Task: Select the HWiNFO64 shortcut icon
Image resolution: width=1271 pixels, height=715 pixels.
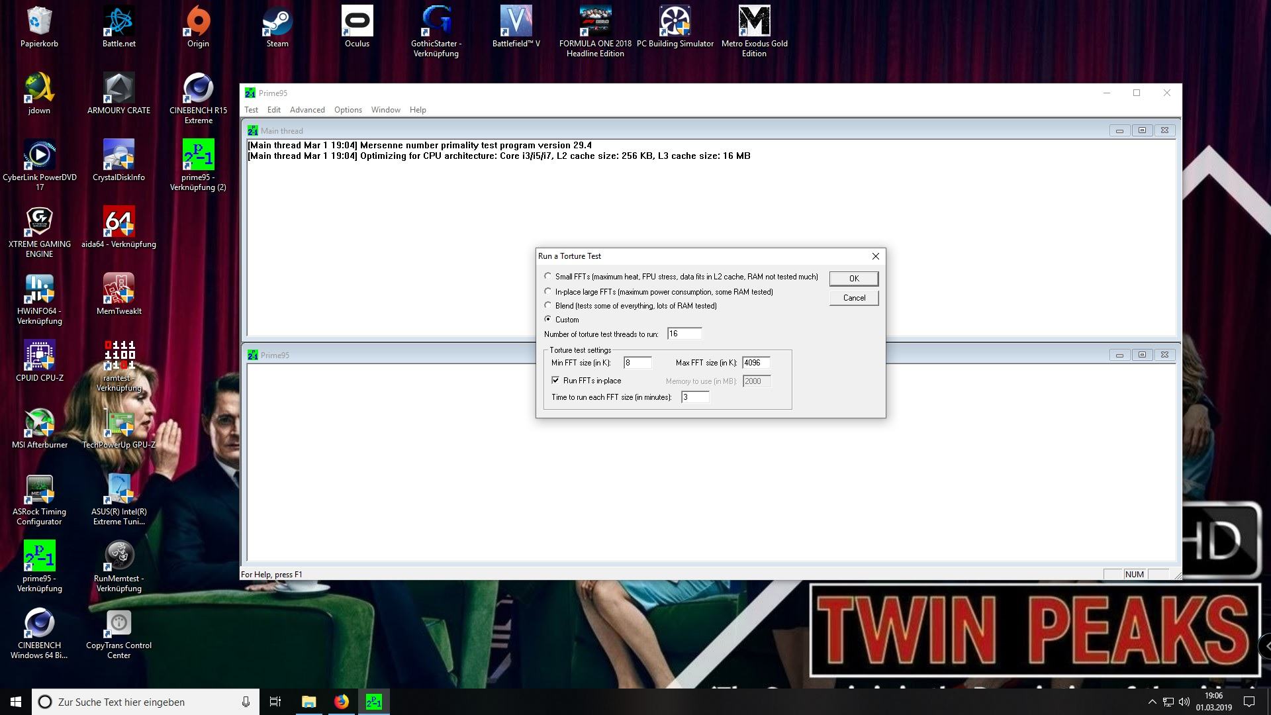Action: (40, 299)
